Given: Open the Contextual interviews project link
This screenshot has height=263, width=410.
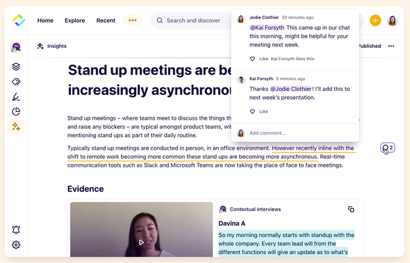Looking at the screenshot, I should click(x=255, y=209).
